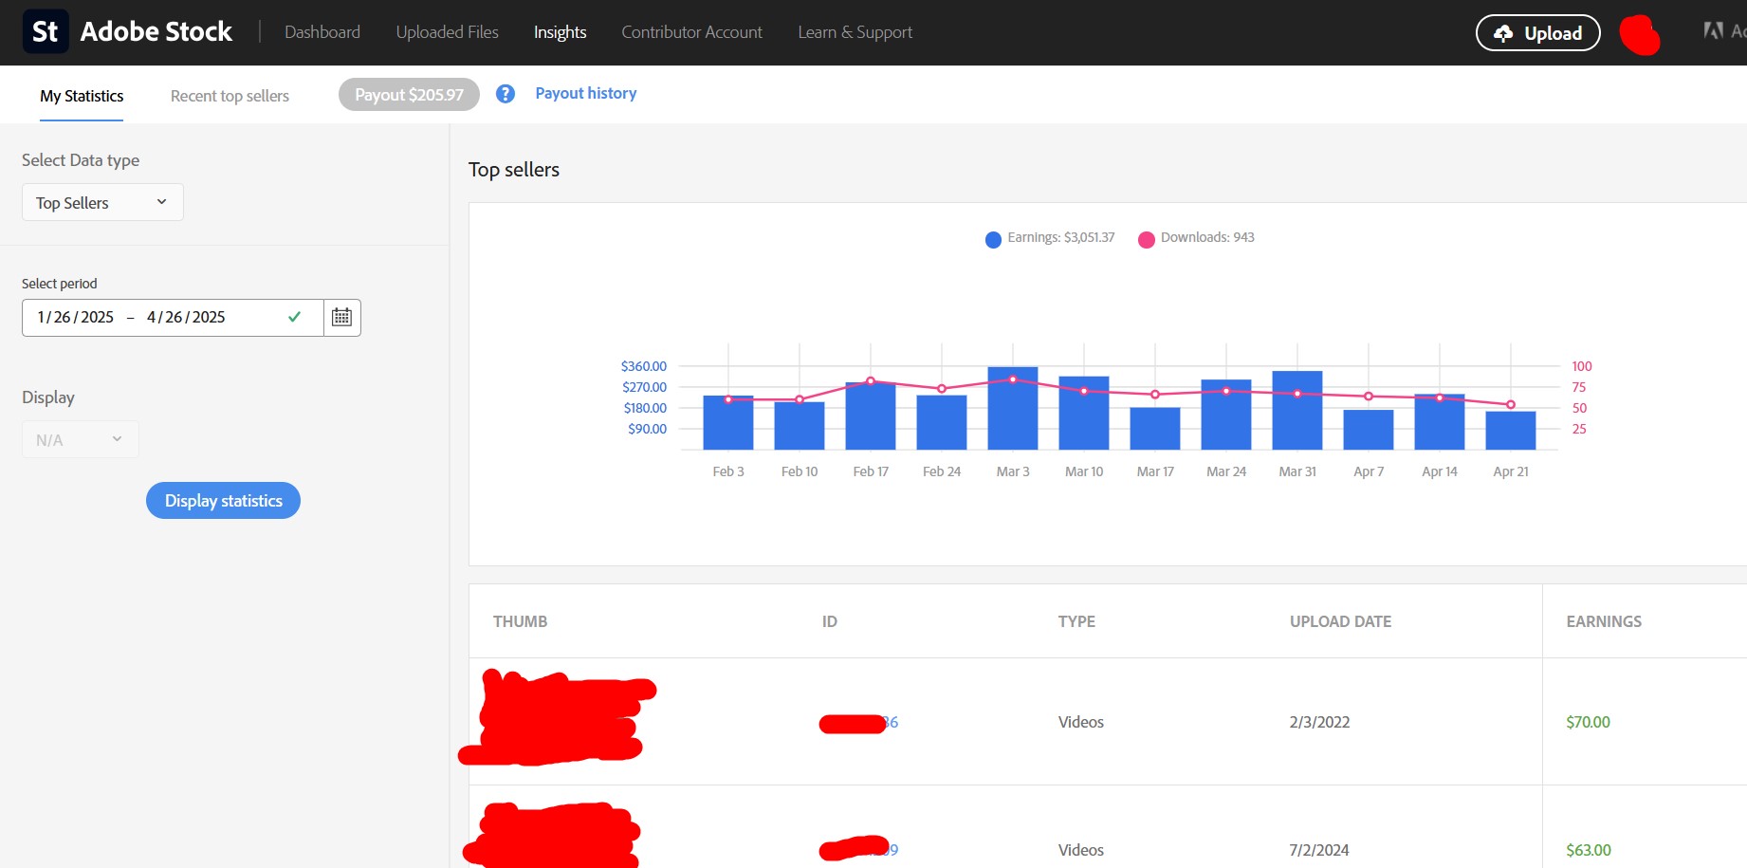Toggle the Earnings legend blue dot
The height and width of the screenshot is (868, 1747).
tap(993, 239)
